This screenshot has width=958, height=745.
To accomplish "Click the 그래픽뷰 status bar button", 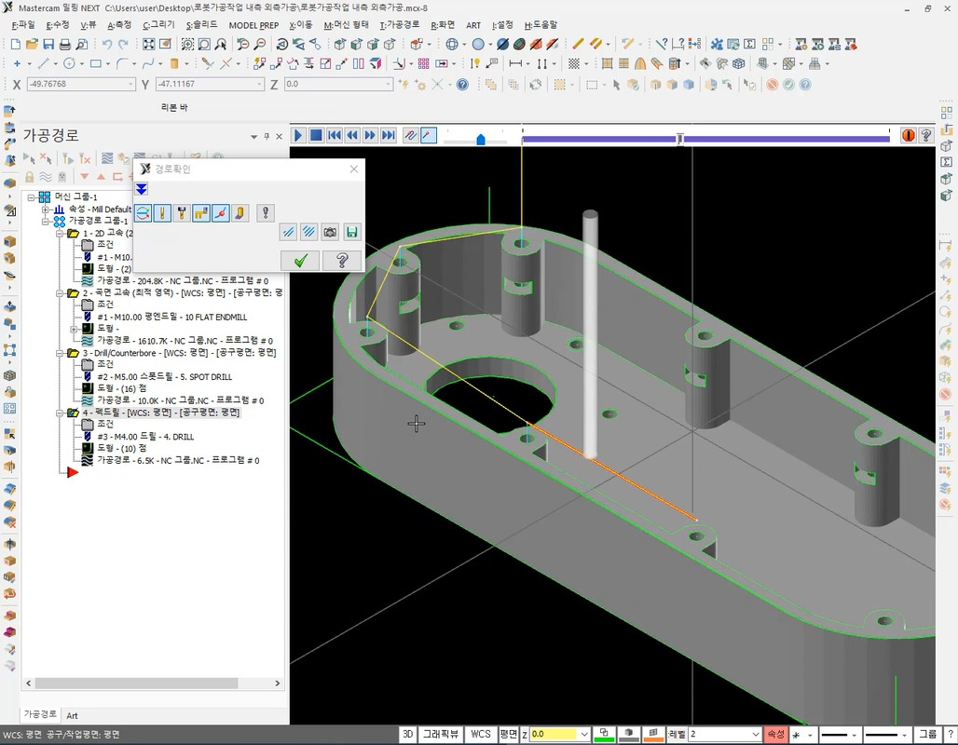I will click(x=441, y=734).
